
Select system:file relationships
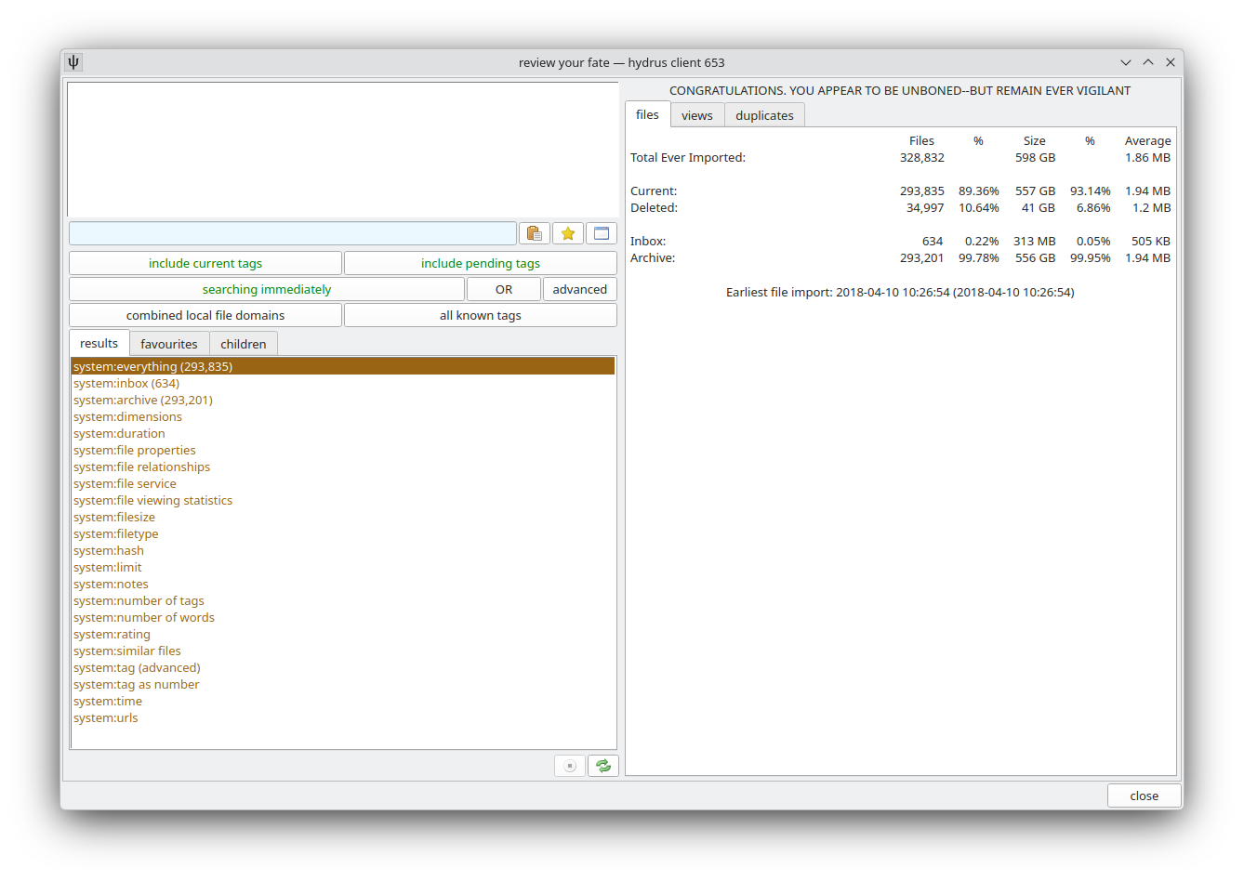coord(343,467)
